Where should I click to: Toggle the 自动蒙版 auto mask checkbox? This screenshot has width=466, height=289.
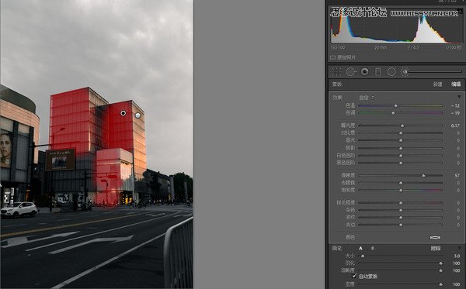pos(354,276)
